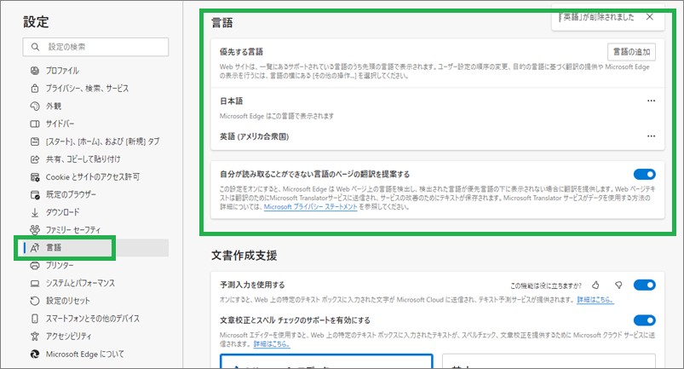Open Microsoft Edge について page
This screenshot has height=369, width=684.
pos(85,355)
